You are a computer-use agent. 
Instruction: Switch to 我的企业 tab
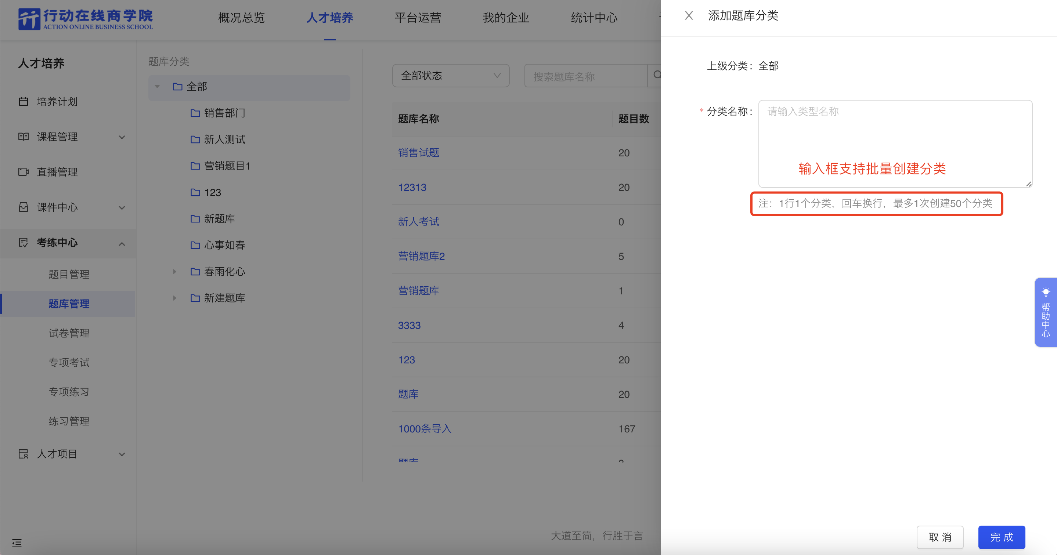click(506, 18)
